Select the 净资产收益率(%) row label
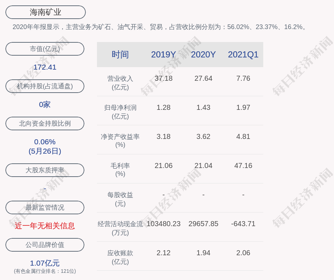This screenshot has height=280, width=334. point(120,141)
